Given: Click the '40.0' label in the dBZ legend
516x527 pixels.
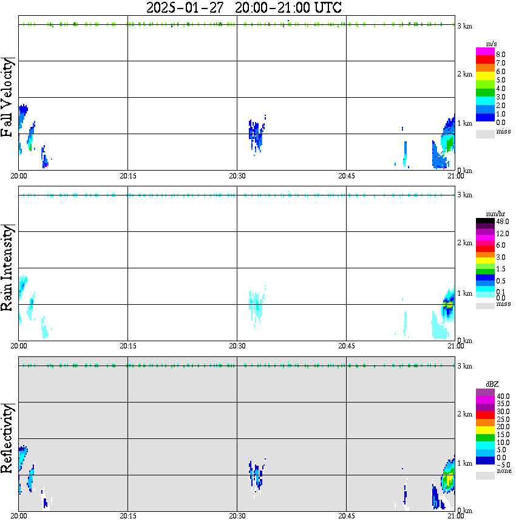Looking at the screenshot, I should (x=503, y=396).
